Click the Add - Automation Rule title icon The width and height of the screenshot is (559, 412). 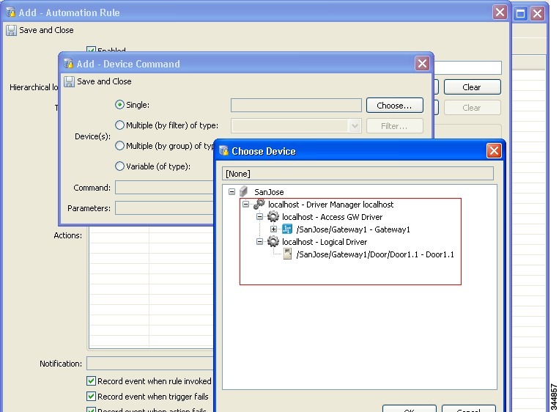coord(11,12)
